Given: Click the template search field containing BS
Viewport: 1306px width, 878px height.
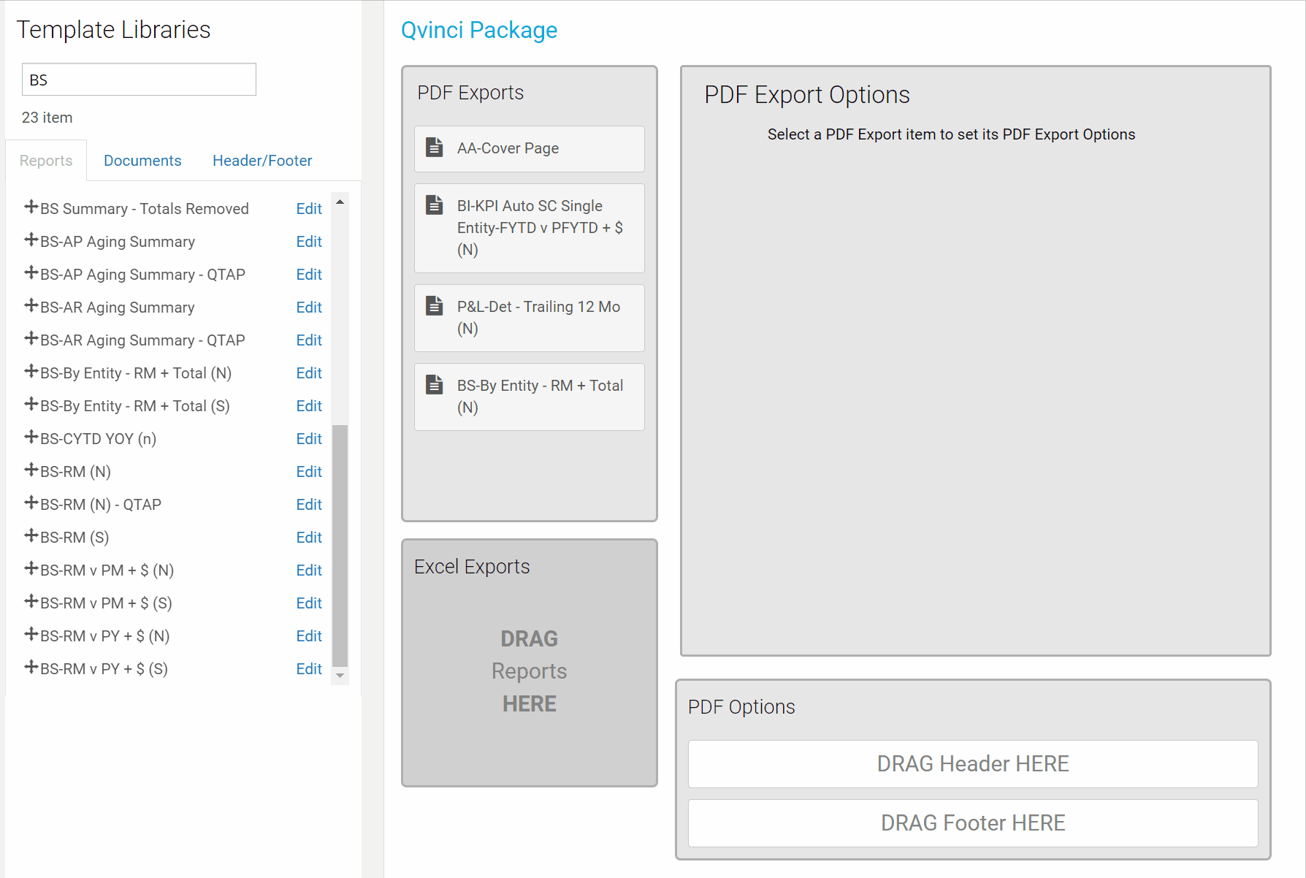Looking at the screenshot, I should click(139, 80).
